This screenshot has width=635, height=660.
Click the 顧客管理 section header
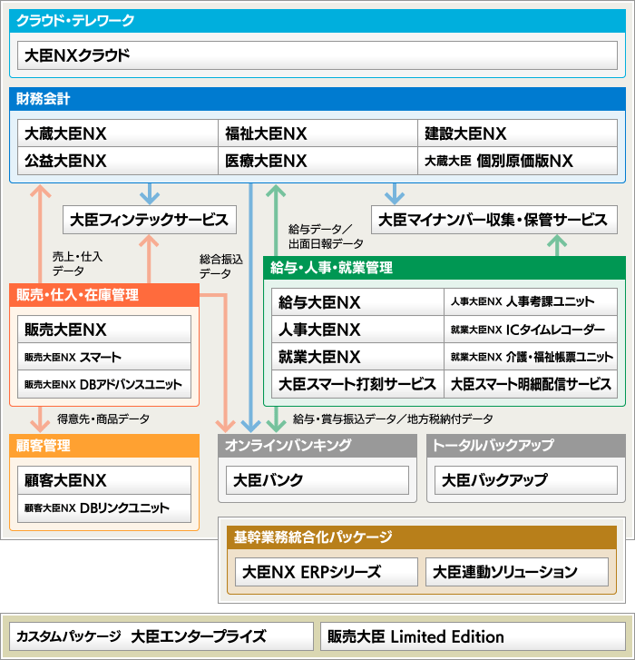(104, 446)
